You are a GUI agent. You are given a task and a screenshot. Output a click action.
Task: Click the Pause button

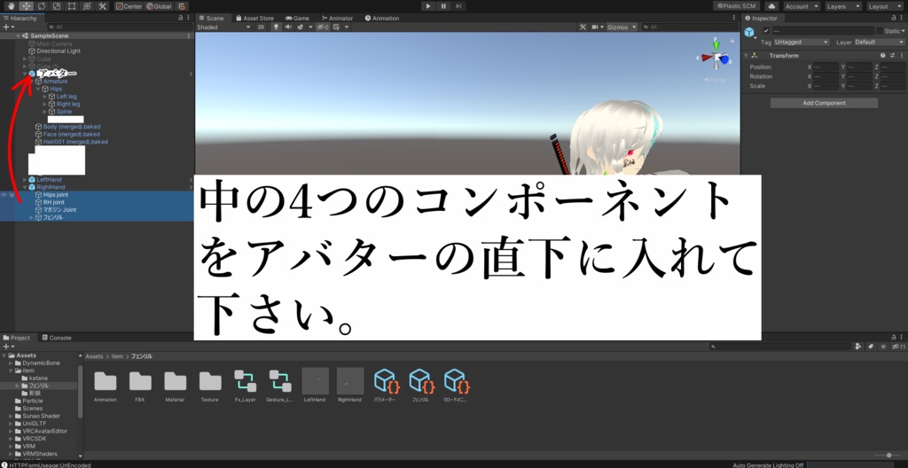click(443, 6)
